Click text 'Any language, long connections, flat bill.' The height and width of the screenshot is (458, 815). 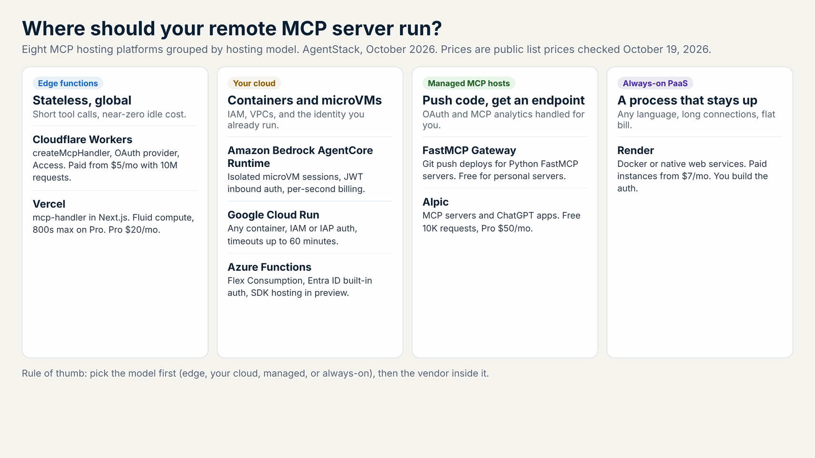pos(696,119)
